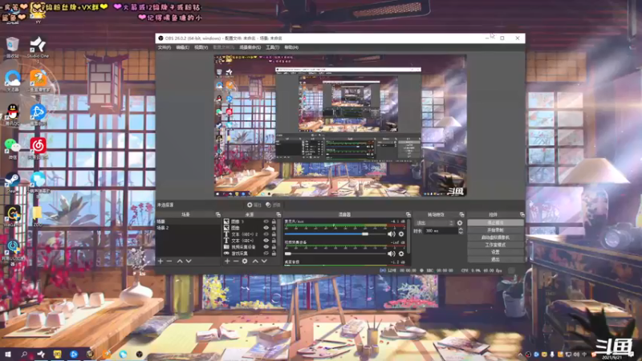Screen dimensions: 642x361
Task: Remove selected source with minus icon
Action: click(236, 262)
